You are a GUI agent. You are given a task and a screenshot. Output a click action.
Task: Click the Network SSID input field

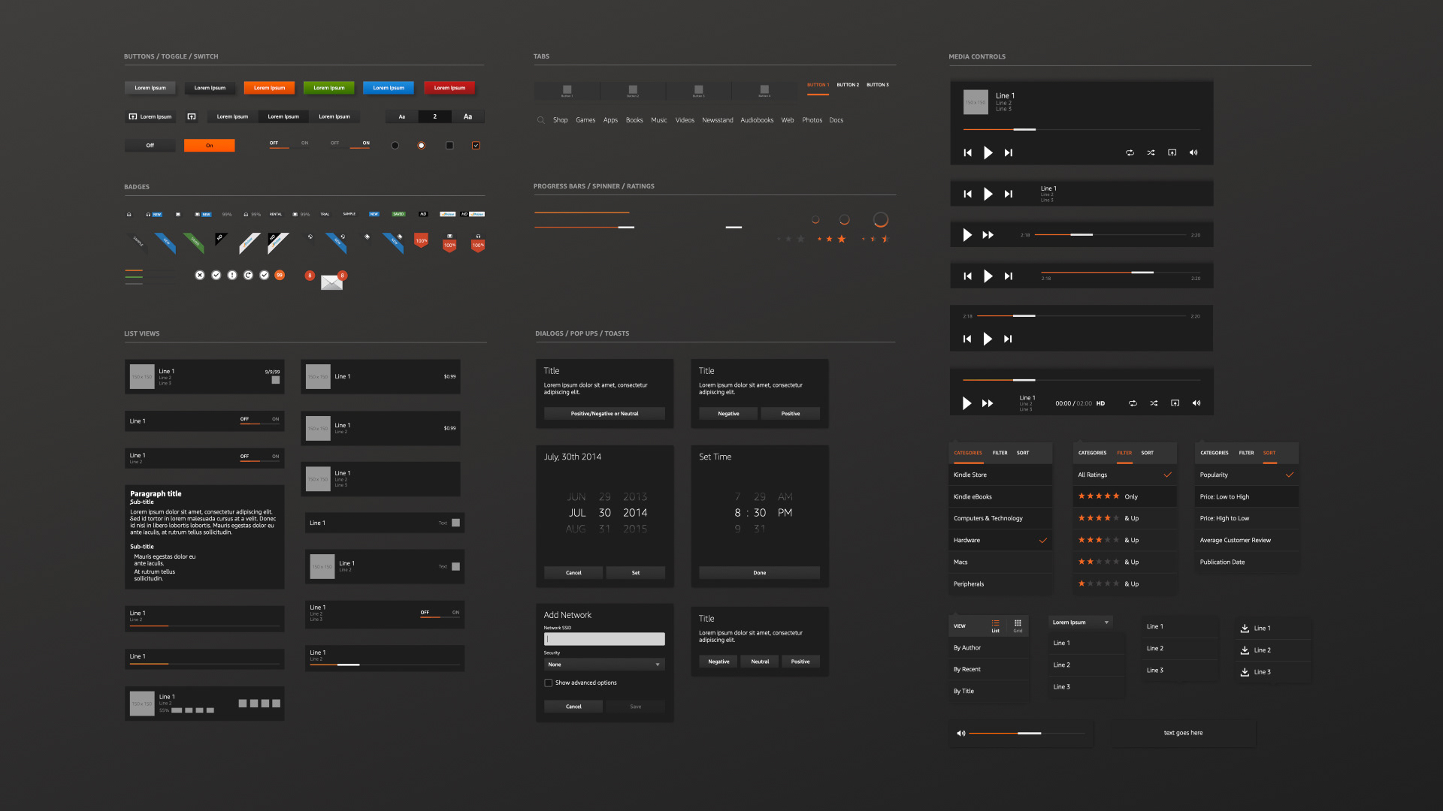tap(604, 639)
